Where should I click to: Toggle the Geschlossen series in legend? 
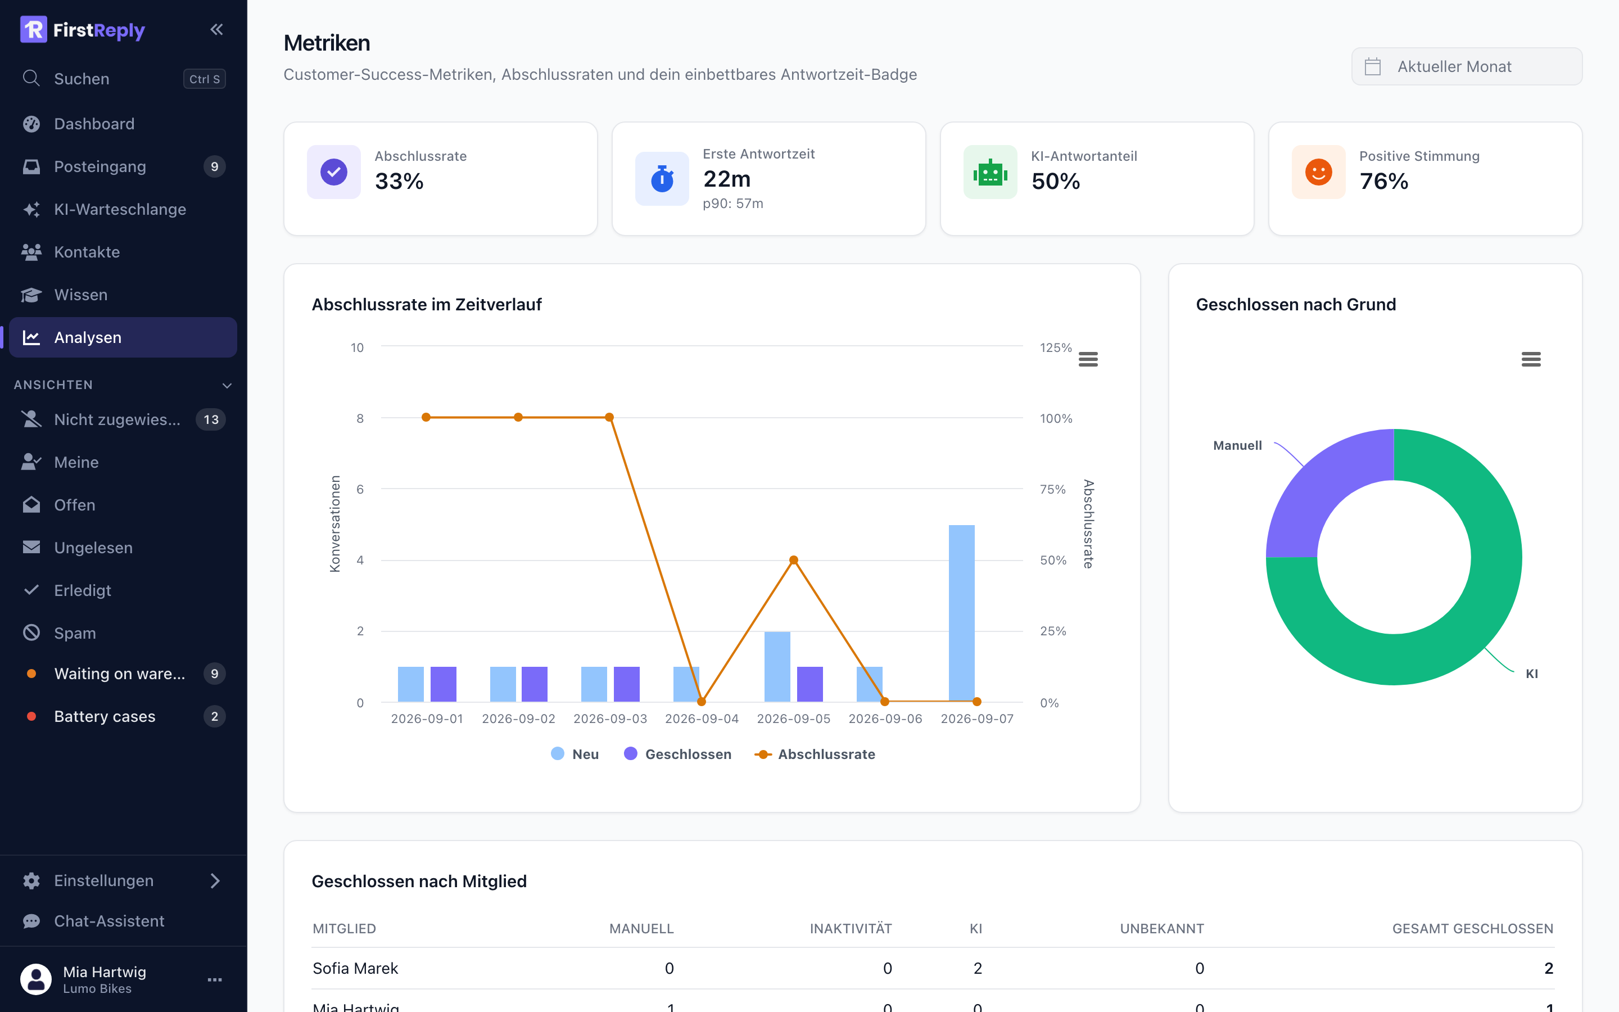click(x=678, y=755)
